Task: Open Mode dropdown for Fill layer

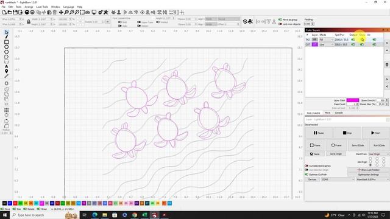Action: pos(327,40)
